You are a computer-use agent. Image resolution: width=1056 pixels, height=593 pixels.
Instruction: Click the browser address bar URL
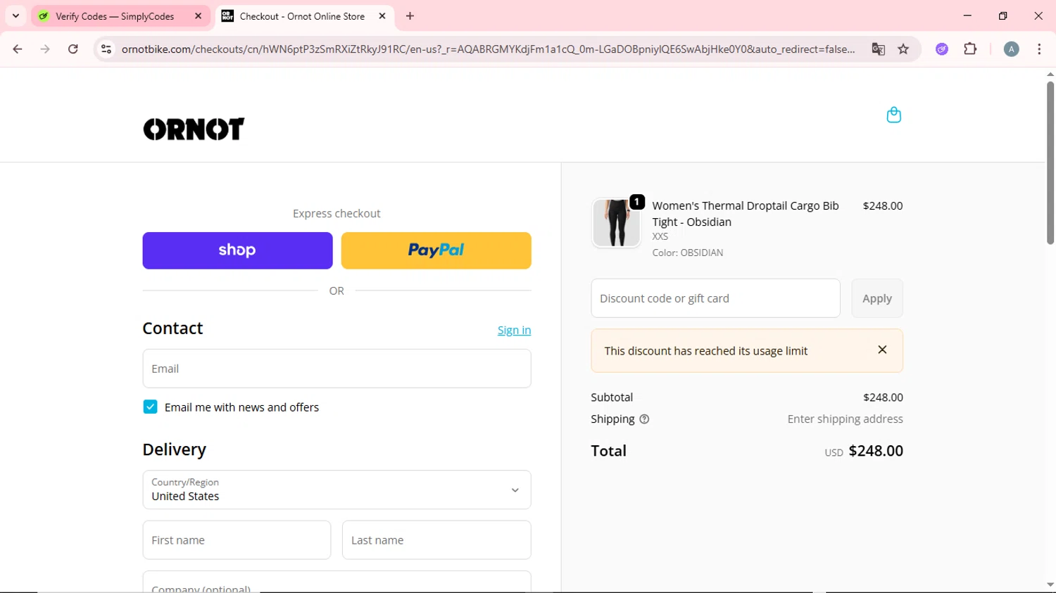[488, 49]
